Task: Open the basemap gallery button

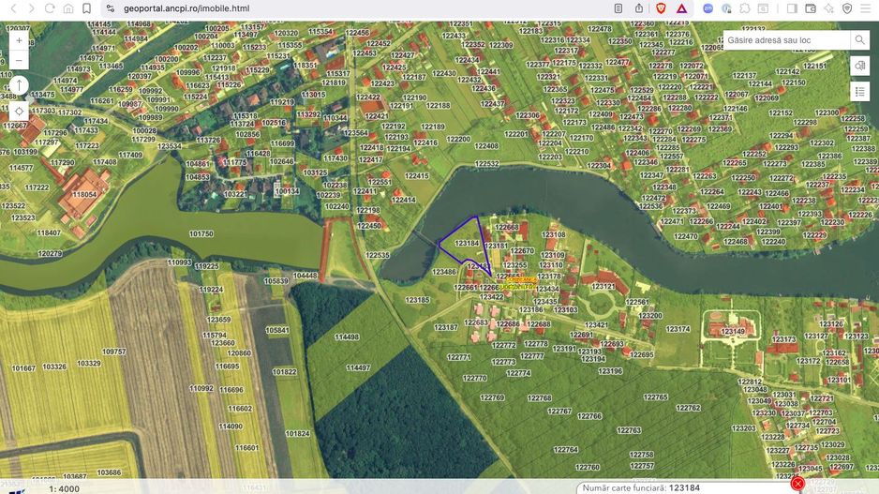Action: click(x=859, y=66)
